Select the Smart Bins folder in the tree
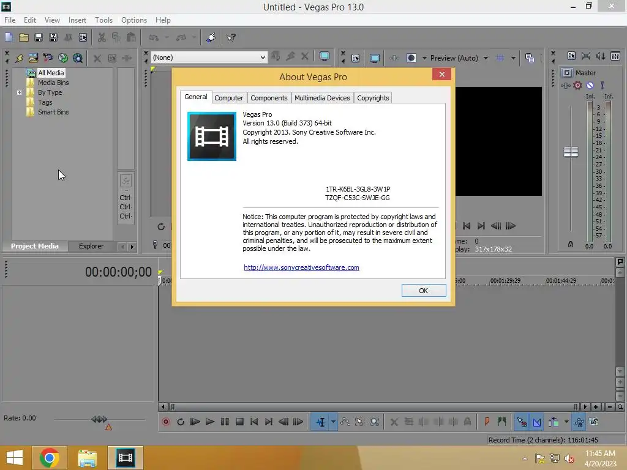This screenshot has width=627, height=470. click(53, 113)
